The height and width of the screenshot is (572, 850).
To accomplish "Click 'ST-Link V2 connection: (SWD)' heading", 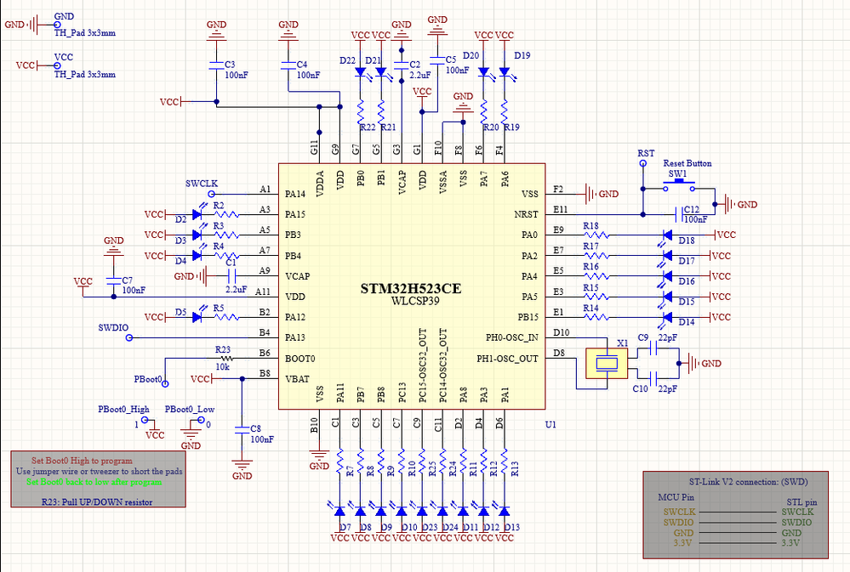I will (749, 482).
